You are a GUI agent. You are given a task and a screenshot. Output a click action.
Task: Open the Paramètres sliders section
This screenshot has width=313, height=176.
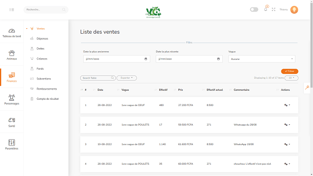coord(12,144)
